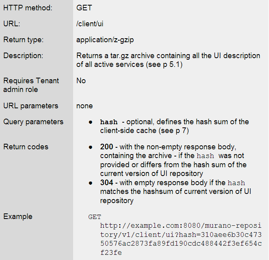Click the "Query parameters" label
Image resolution: width=269 pixels, height=260 pixels.
33,122
